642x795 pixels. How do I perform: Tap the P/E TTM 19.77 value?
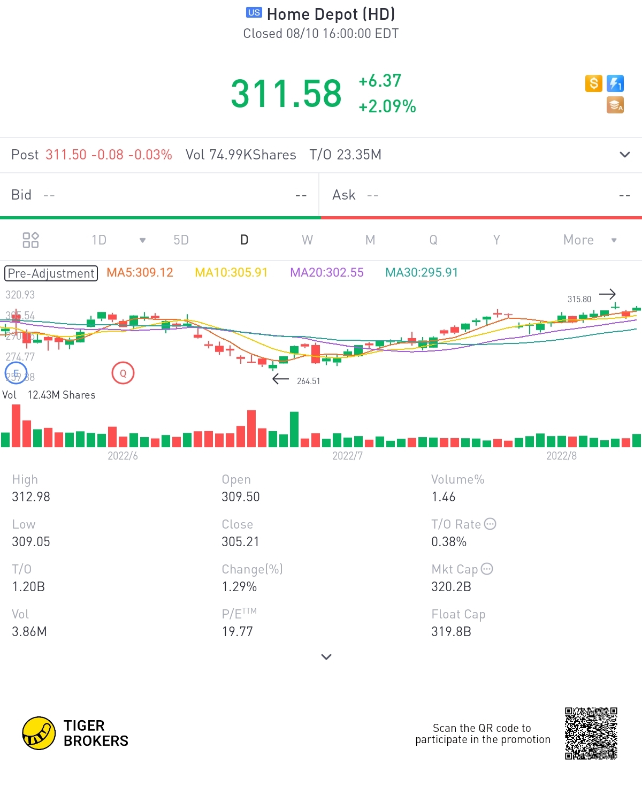(x=237, y=631)
